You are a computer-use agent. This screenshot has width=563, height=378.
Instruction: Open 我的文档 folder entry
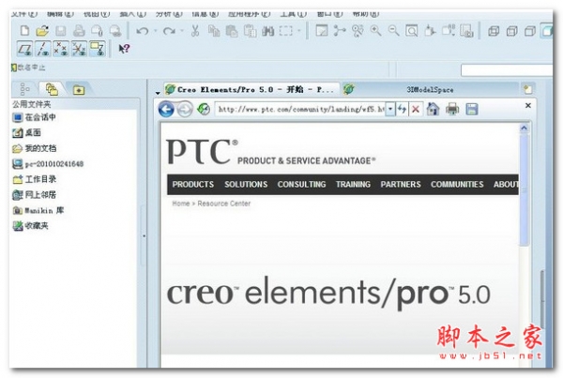point(35,148)
